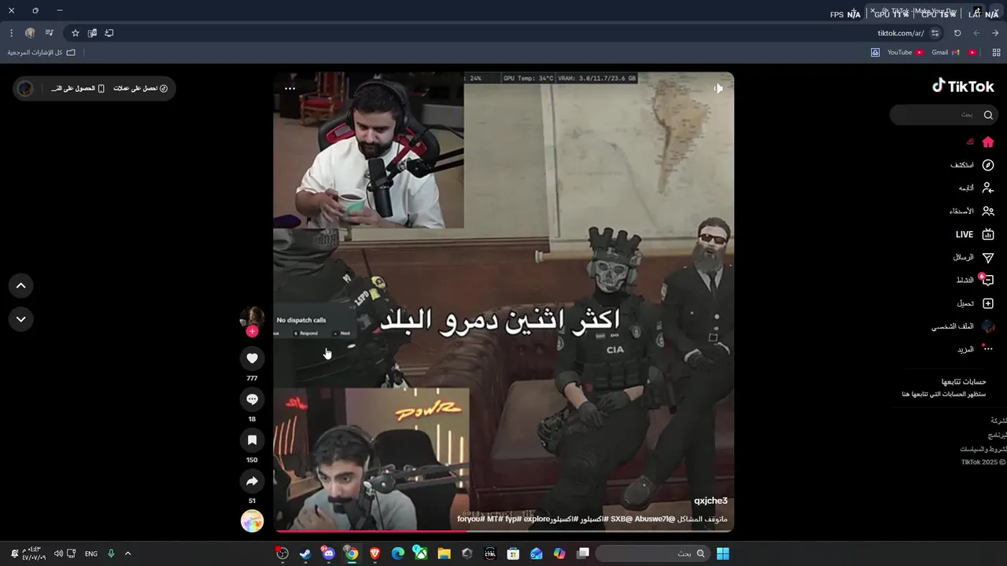This screenshot has width=1007, height=566.
Task: Open the YouTube bookmark
Action: [906, 53]
